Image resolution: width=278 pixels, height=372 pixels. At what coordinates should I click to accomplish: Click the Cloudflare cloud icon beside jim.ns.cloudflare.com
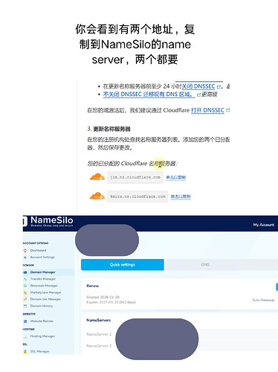97,177
